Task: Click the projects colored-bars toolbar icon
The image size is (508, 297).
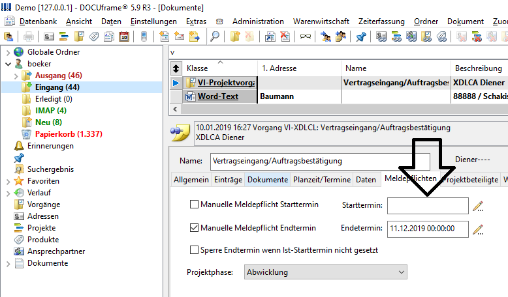Action: 64,36
